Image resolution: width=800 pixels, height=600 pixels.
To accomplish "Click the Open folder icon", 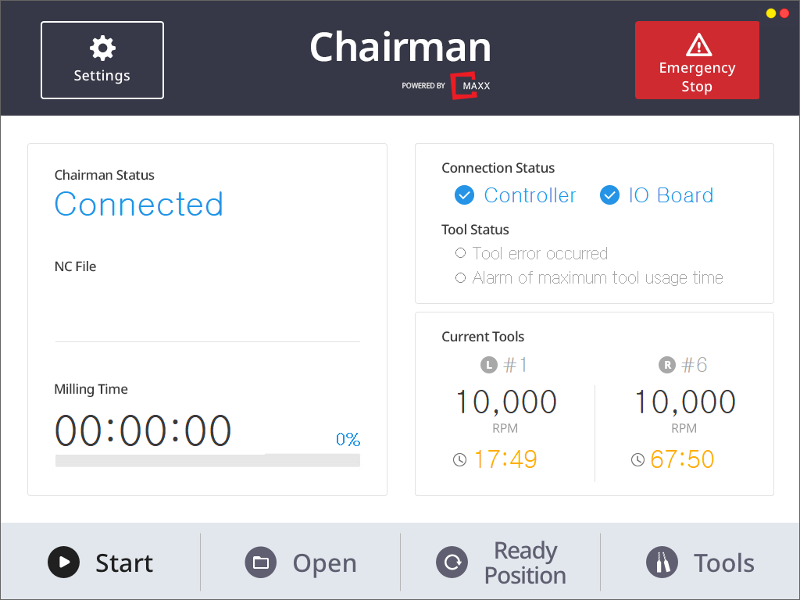I will click(x=261, y=562).
